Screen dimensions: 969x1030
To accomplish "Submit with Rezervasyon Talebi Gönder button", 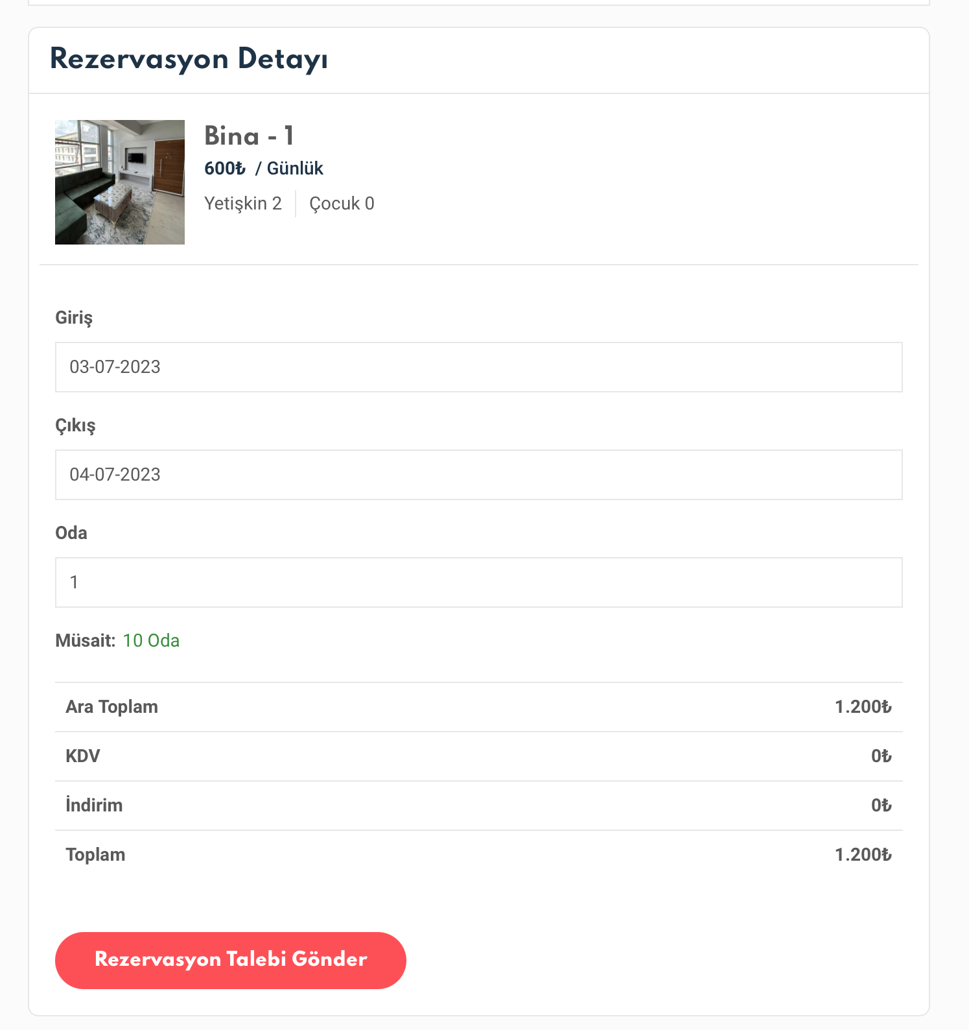I will pyautogui.click(x=231, y=961).
